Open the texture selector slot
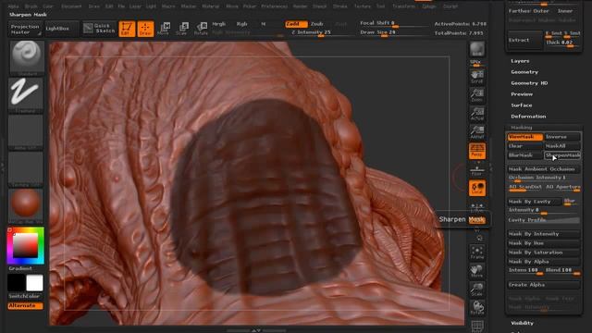The image size is (592, 333). tap(26, 169)
